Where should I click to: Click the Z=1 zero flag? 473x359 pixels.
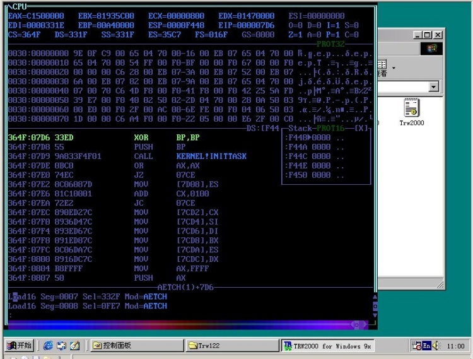tap(295, 35)
